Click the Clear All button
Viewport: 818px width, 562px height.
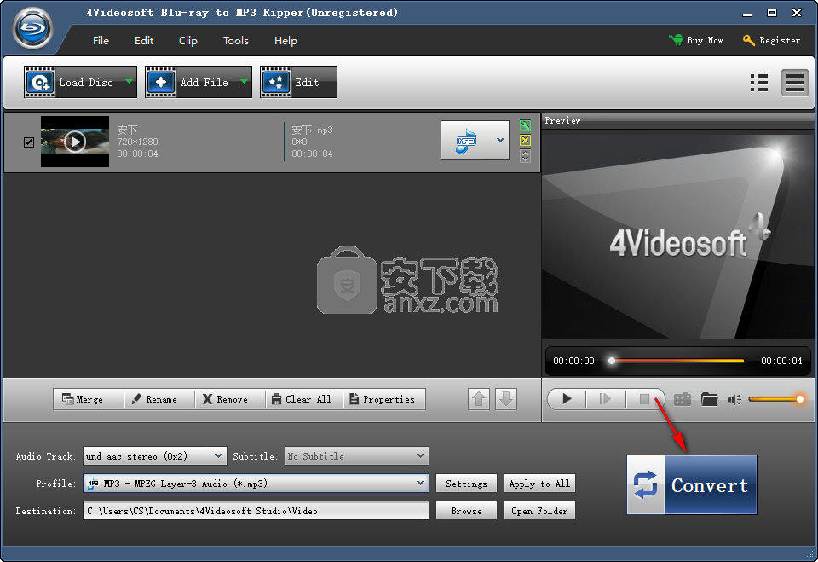(x=305, y=399)
